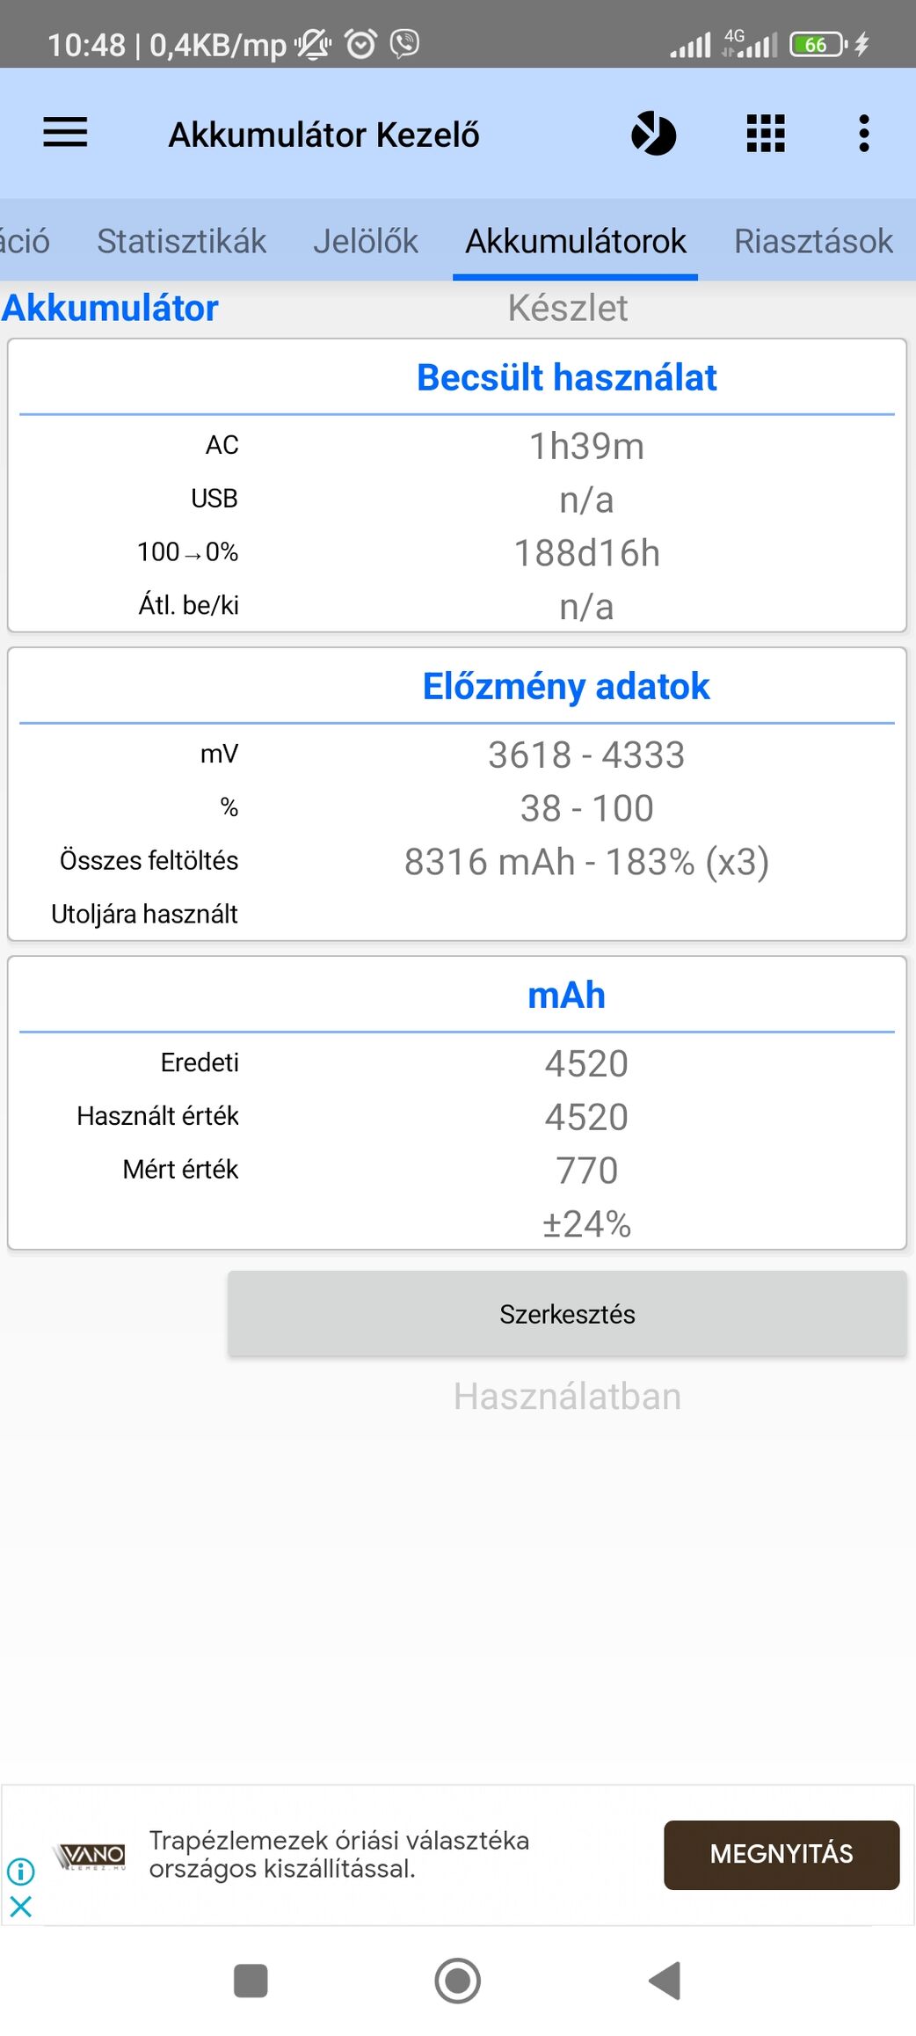Tap the Vano logo in the ad
Image resolution: width=916 pixels, height=2036 pixels.
click(x=90, y=1856)
